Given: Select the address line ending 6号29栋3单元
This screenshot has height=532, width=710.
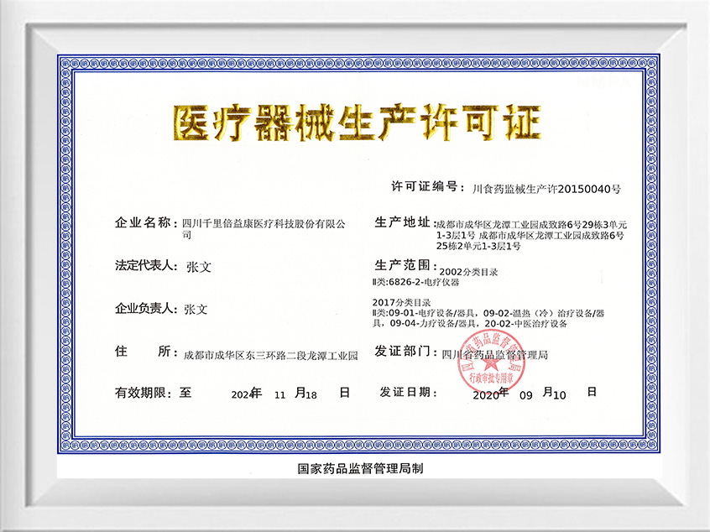Looking at the screenshot, I should [531, 225].
